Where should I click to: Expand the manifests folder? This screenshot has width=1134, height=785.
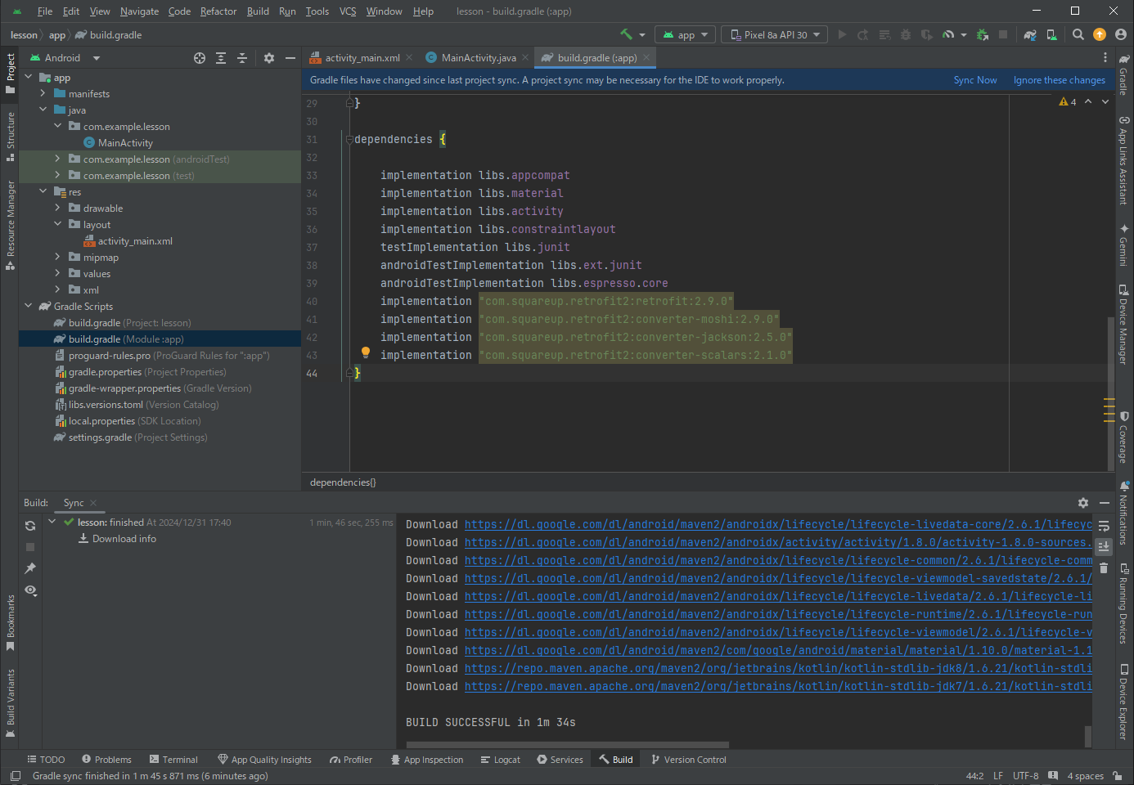[43, 93]
